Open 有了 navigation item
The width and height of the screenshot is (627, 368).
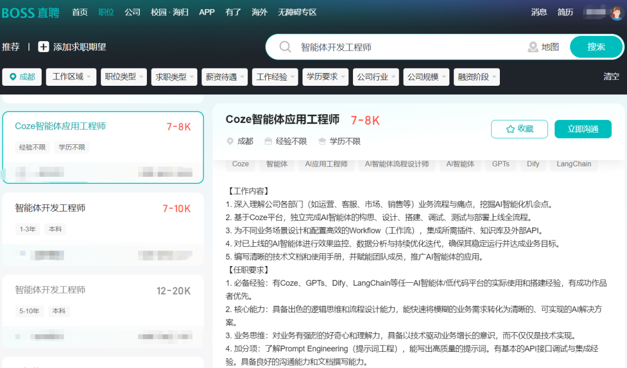tap(233, 12)
